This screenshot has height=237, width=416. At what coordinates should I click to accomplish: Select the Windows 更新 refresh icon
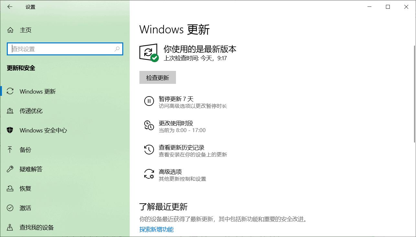pyautogui.click(x=10, y=91)
